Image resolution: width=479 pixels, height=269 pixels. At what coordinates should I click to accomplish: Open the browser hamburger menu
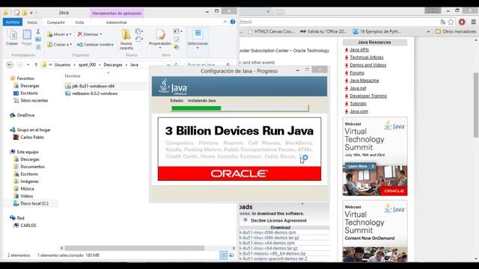[474, 22]
